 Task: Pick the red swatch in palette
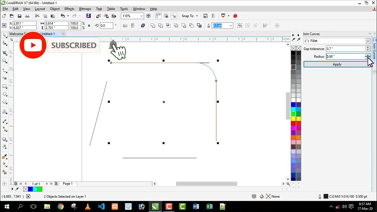coord(293,123)
